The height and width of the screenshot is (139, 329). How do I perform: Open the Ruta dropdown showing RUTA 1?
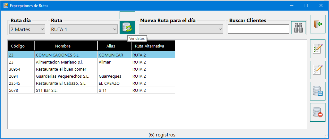tap(84, 29)
